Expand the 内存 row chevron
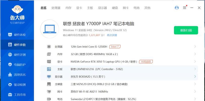This screenshot has height=101, width=205. 195,54
